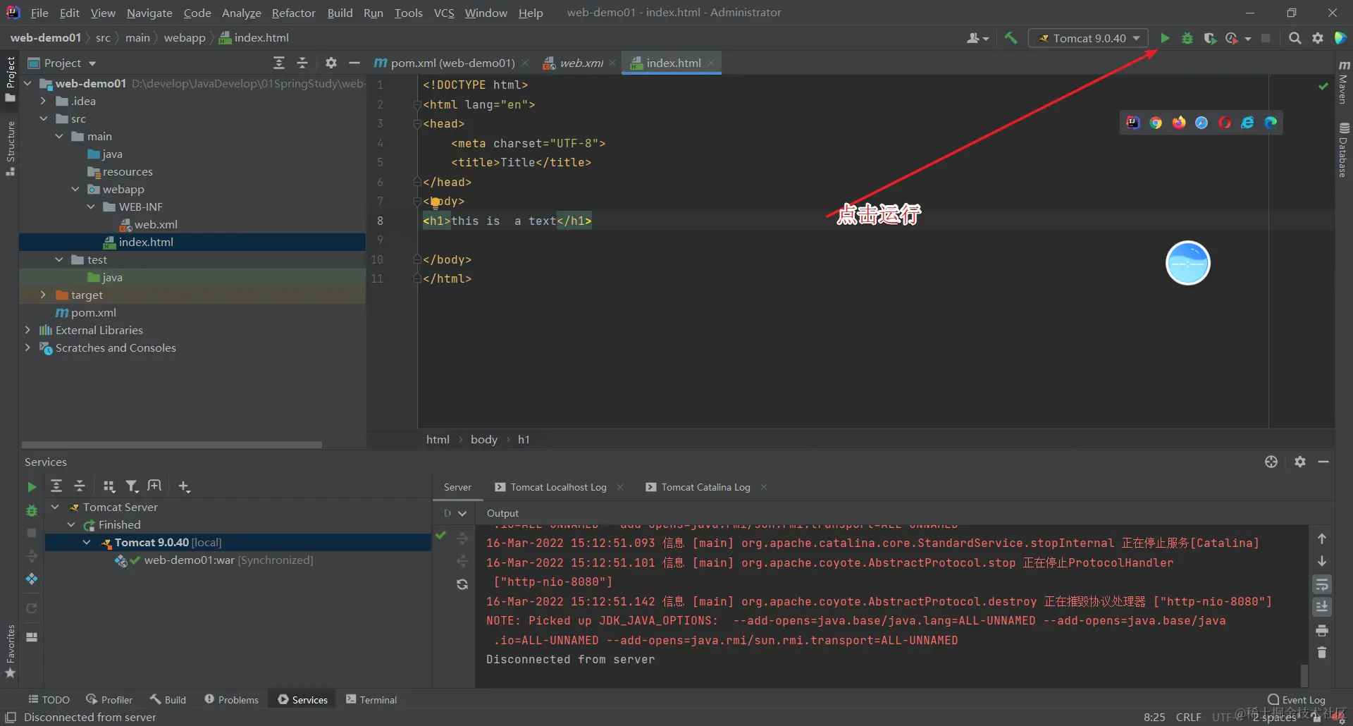Open the Event Log
This screenshot has height=726, width=1353.
click(x=1297, y=700)
